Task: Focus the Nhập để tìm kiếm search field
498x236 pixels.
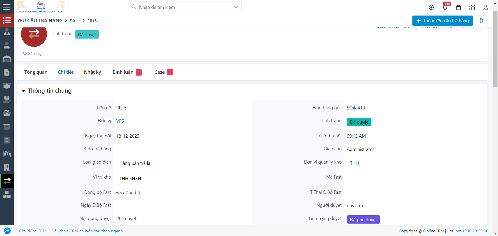Action: (x=185, y=7)
